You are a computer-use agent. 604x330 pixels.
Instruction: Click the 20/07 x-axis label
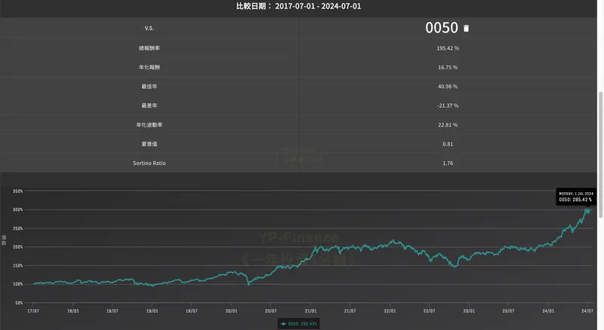point(271,310)
